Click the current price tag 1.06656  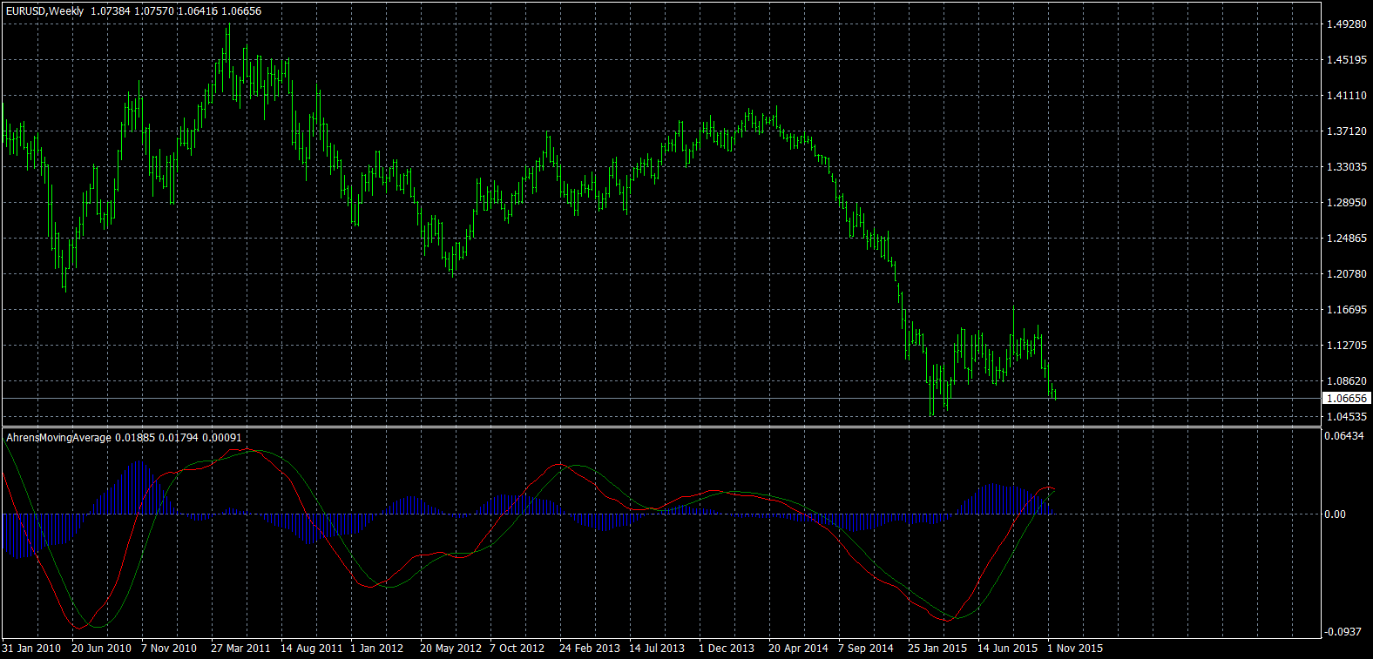[x=1346, y=398]
